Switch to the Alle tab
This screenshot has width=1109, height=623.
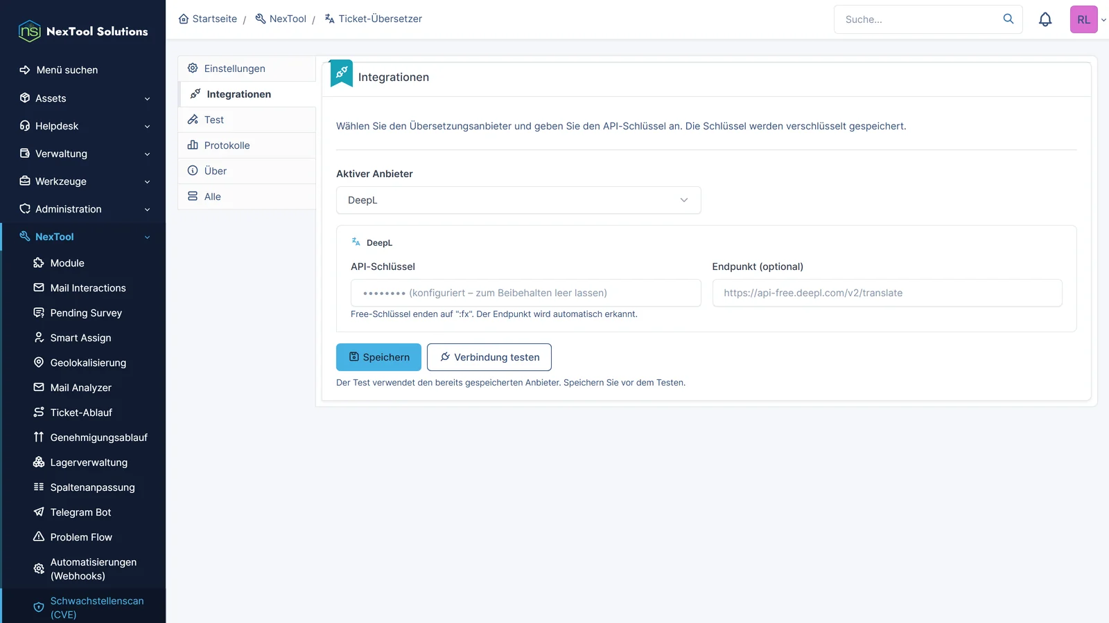247,197
